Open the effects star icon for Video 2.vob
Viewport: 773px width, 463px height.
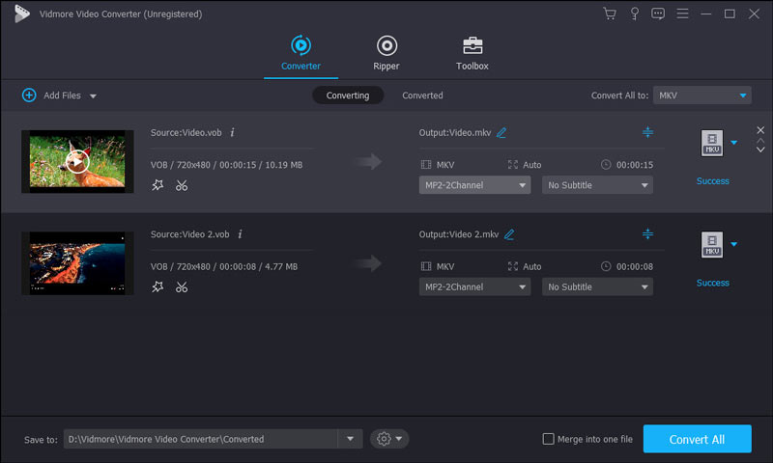point(158,286)
